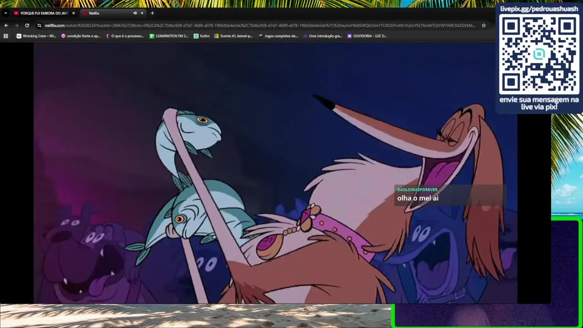Screen dimensions: 583x328
Task: Bookmark this page with the star icon
Action: point(484,26)
